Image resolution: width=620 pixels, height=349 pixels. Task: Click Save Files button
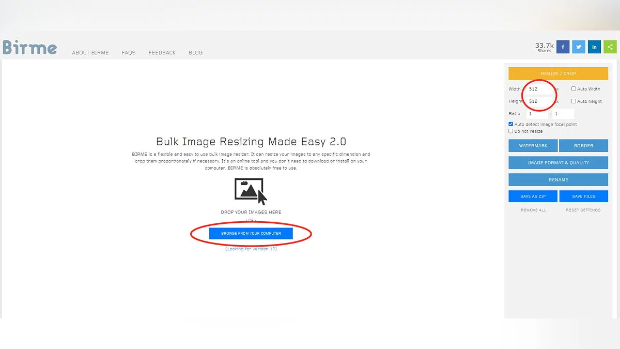tap(583, 196)
